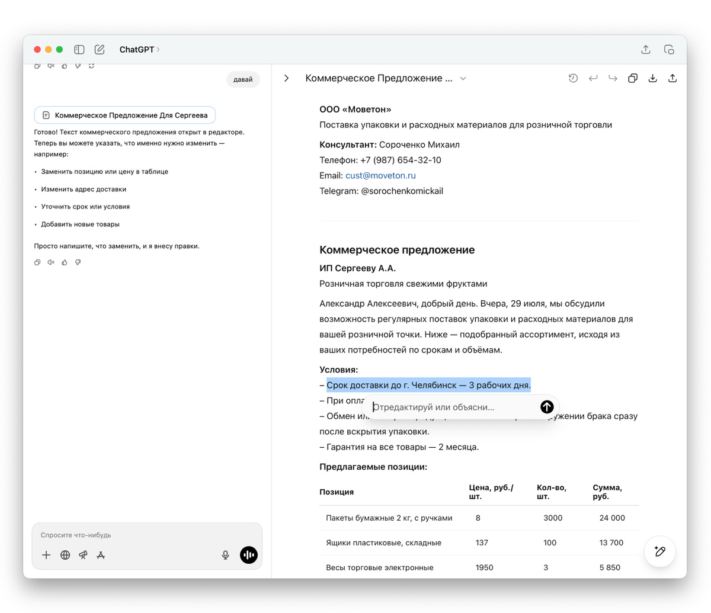Click the cust@moveton.ru email link
The image size is (711, 613).
[380, 175]
